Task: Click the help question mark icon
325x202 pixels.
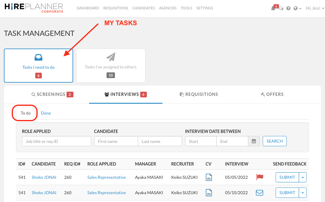Action: (288, 8)
